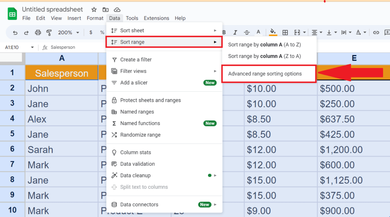Open zoom level 200% dropdown
Image resolution: width=390 pixels, height=217 pixels.
pos(69,33)
